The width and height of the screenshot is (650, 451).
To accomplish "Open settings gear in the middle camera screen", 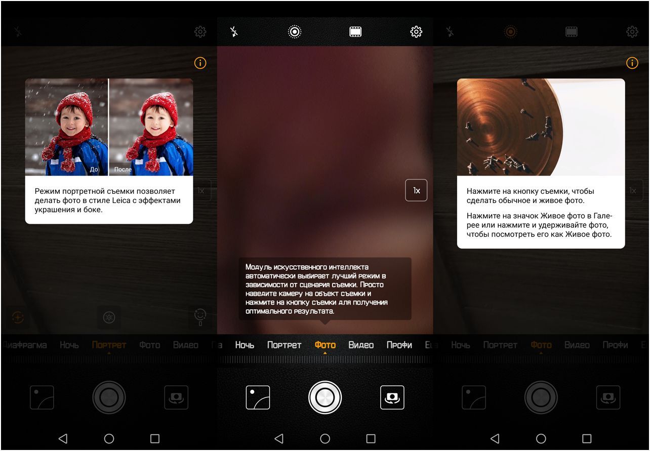I will click(416, 32).
